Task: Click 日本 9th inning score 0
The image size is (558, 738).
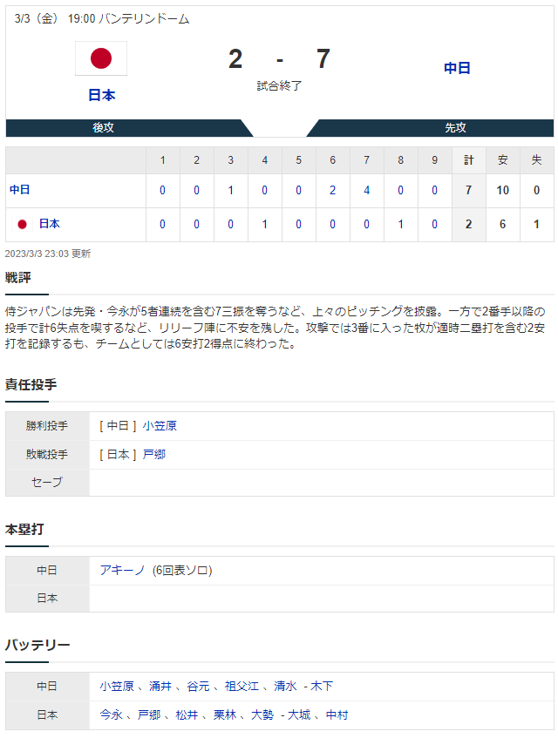Action: point(434,225)
